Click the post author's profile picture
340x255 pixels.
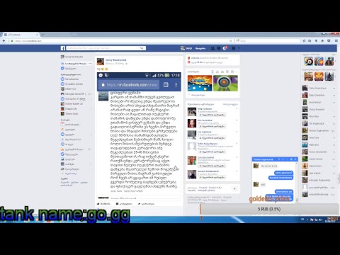click(101, 62)
